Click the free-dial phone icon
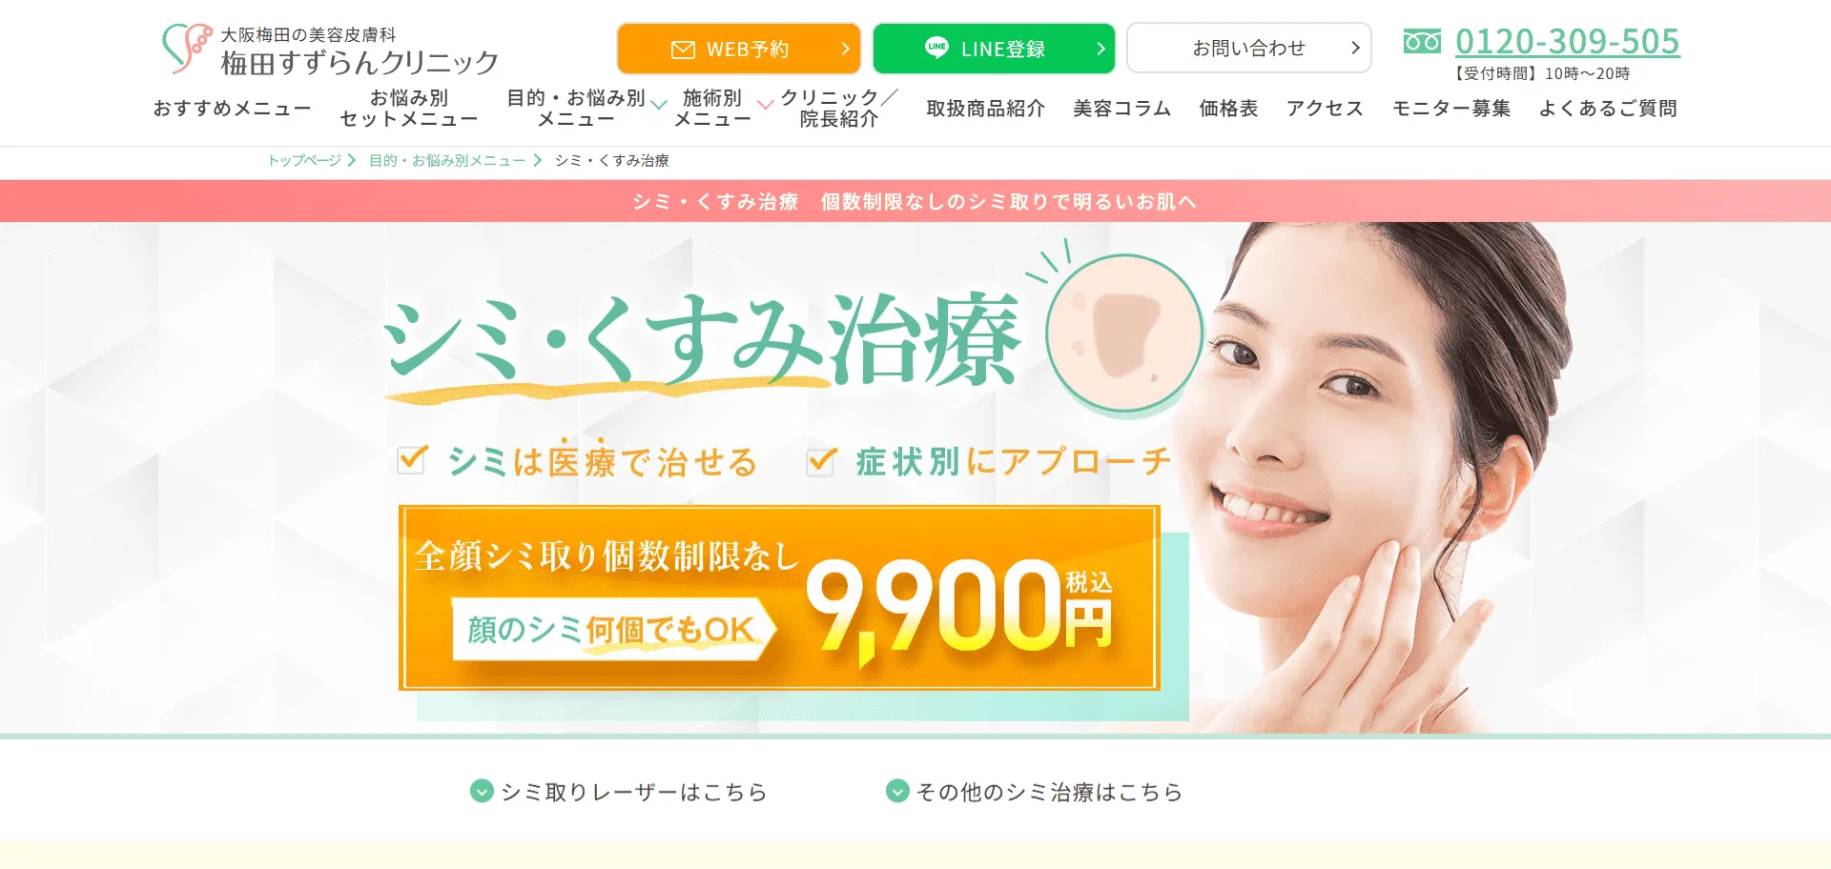 point(1422,42)
